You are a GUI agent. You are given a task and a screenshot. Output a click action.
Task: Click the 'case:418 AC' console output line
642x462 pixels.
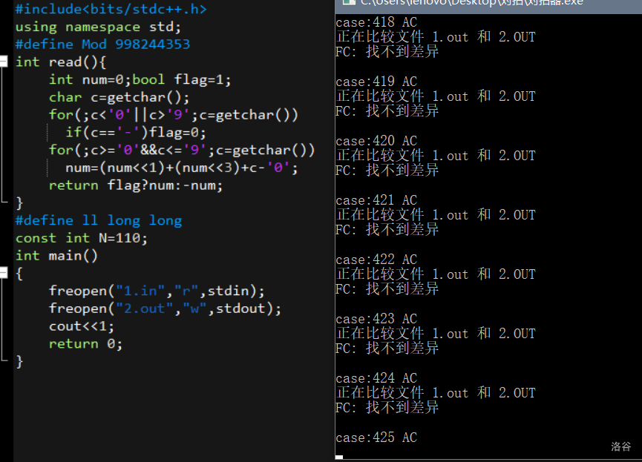(376, 22)
